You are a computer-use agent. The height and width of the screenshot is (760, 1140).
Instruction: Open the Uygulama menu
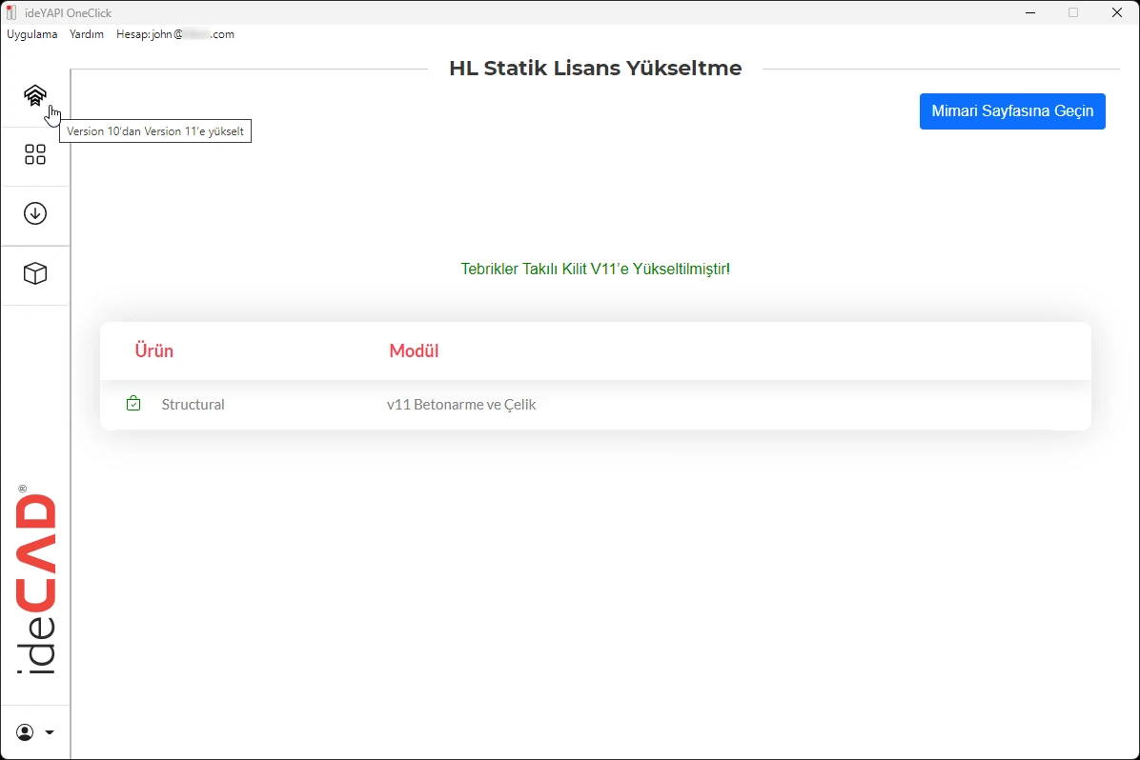click(32, 34)
